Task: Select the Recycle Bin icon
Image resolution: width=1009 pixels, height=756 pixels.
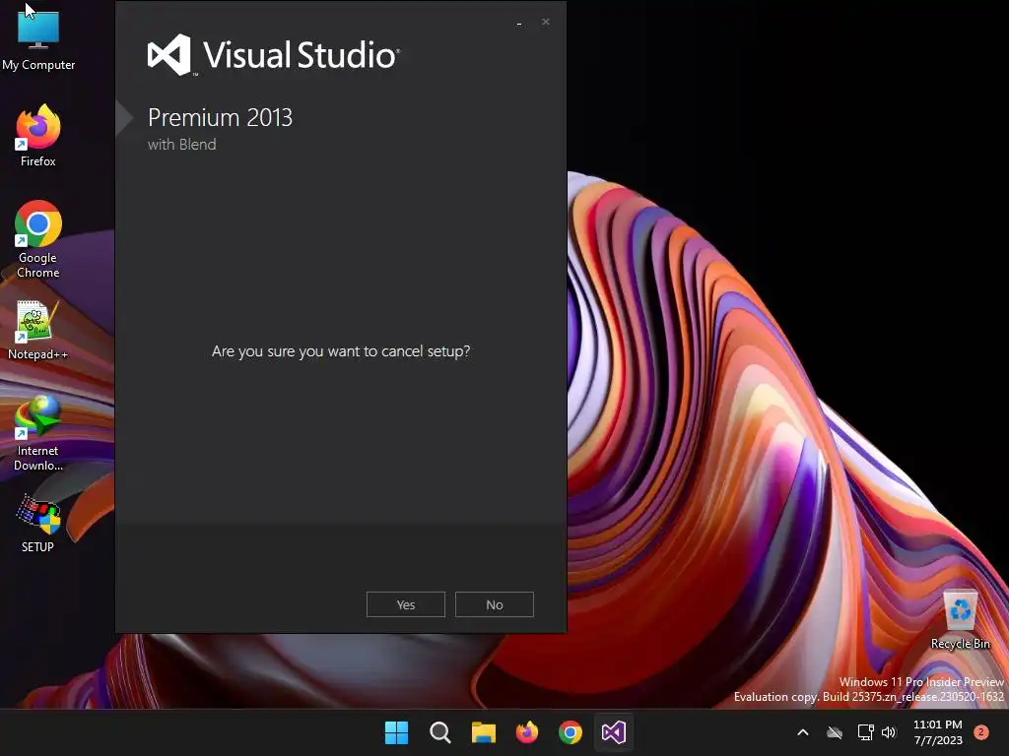Action: [960, 620]
